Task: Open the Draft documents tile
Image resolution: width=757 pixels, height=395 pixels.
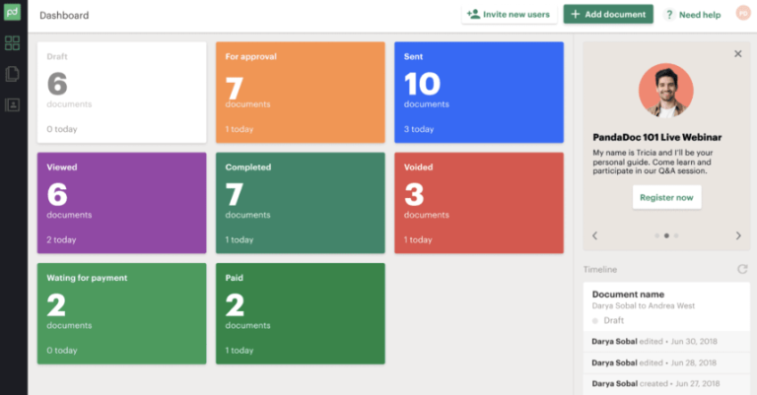Action: (x=121, y=92)
